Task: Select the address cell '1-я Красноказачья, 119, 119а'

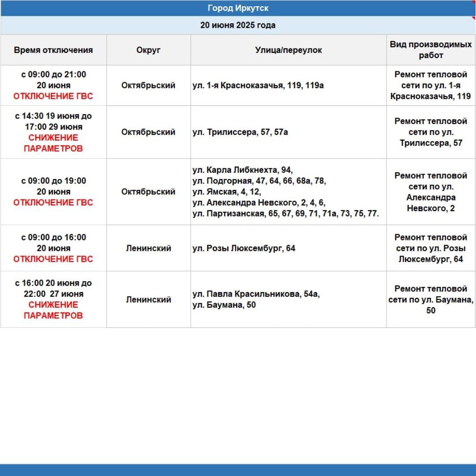Action: [x=288, y=86]
